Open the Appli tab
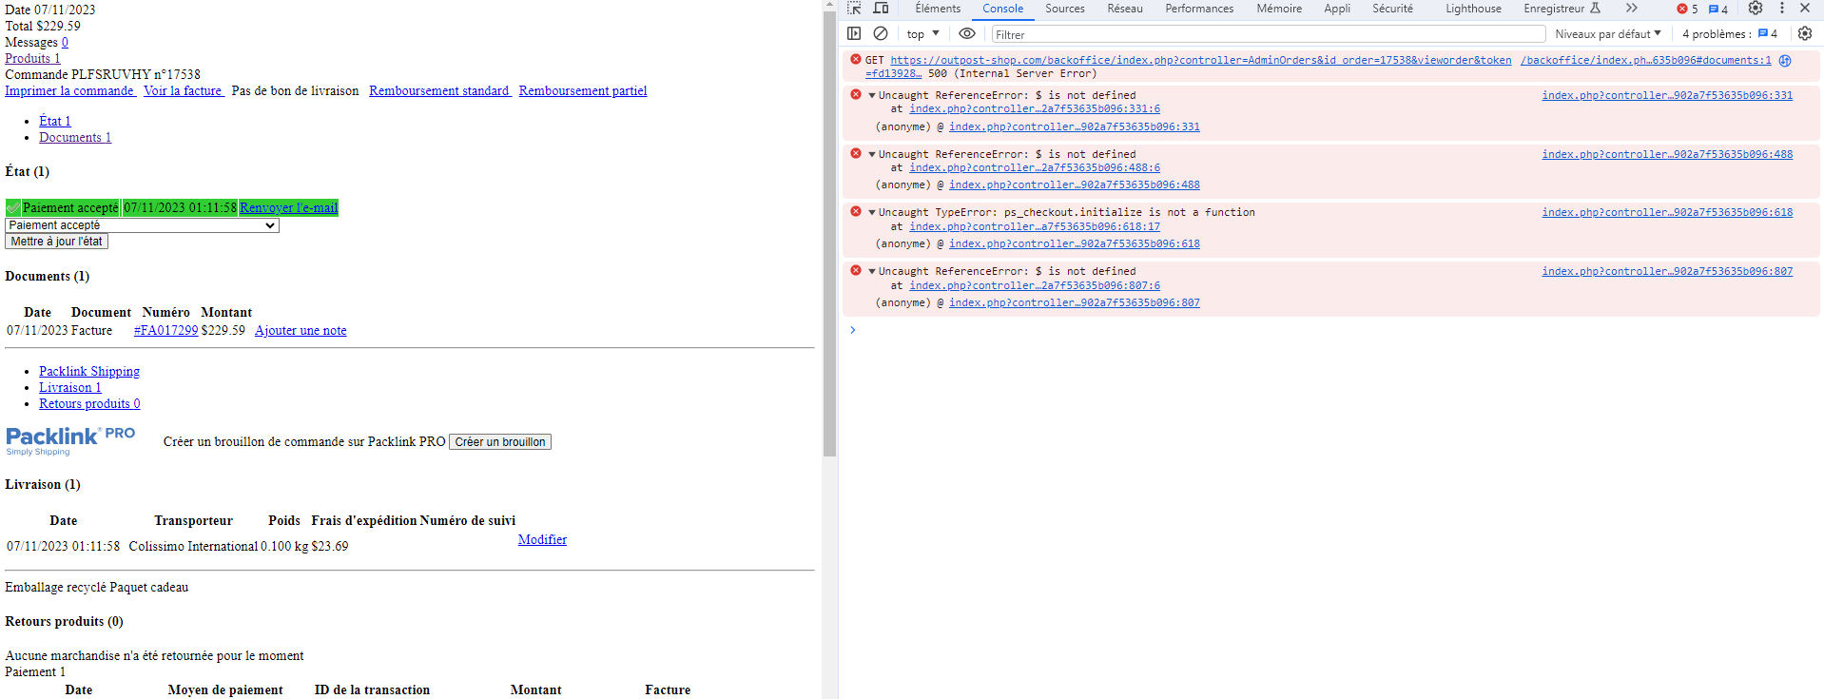1824x699 pixels. coord(1337,9)
